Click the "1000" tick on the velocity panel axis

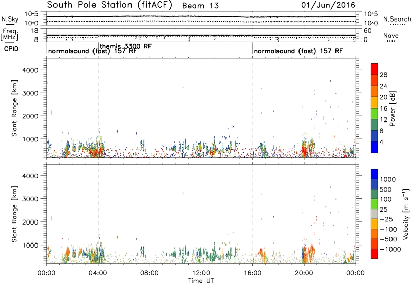(30, 245)
